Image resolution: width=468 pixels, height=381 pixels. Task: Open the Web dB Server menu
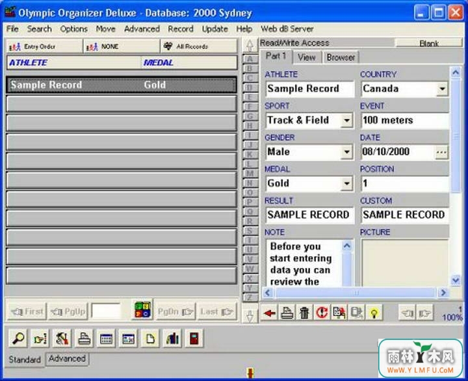(x=287, y=29)
